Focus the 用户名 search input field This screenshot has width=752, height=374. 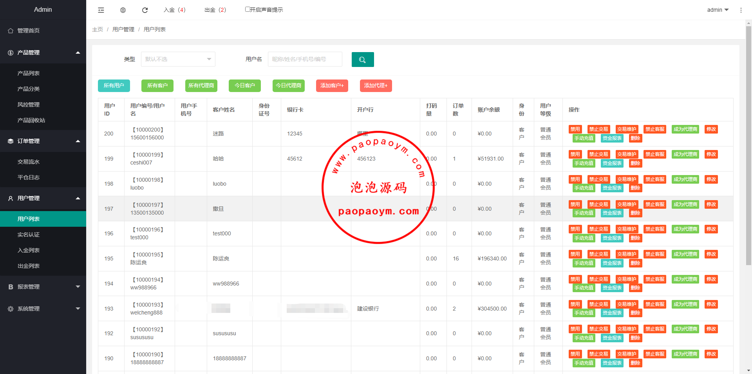click(305, 59)
